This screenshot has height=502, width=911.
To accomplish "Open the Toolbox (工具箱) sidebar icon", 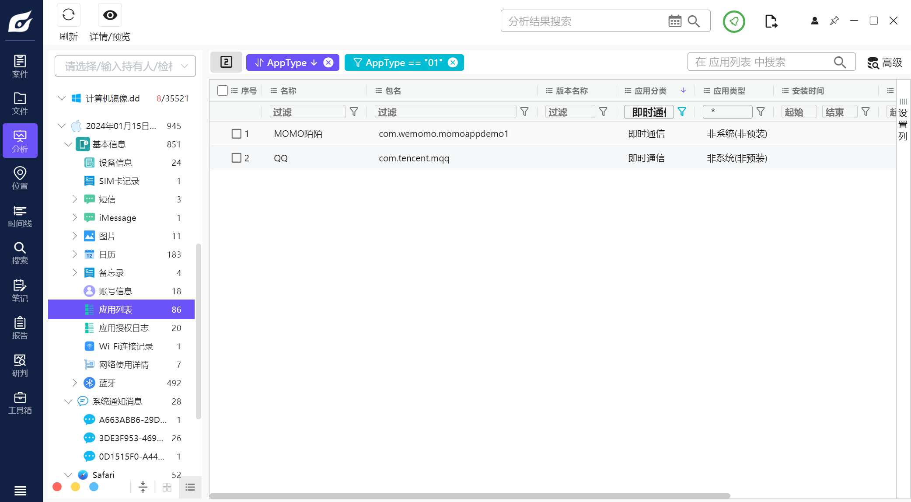I will click(x=20, y=403).
